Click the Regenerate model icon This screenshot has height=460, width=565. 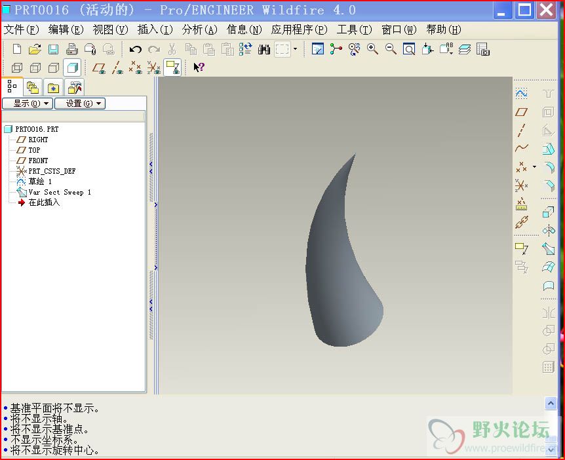[x=245, y=49]
